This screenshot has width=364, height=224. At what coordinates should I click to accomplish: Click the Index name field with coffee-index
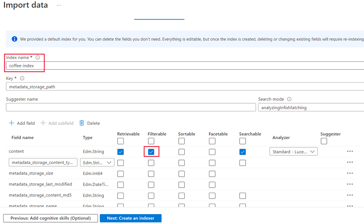click(x=185, y=65)
